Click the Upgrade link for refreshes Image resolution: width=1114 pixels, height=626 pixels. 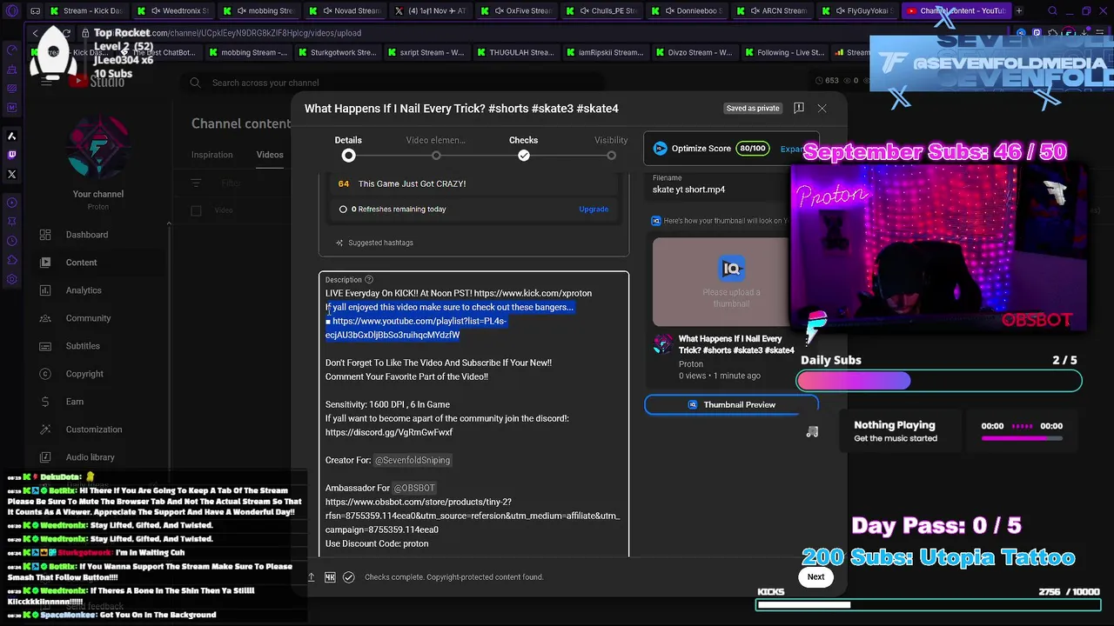coord(594,209)
